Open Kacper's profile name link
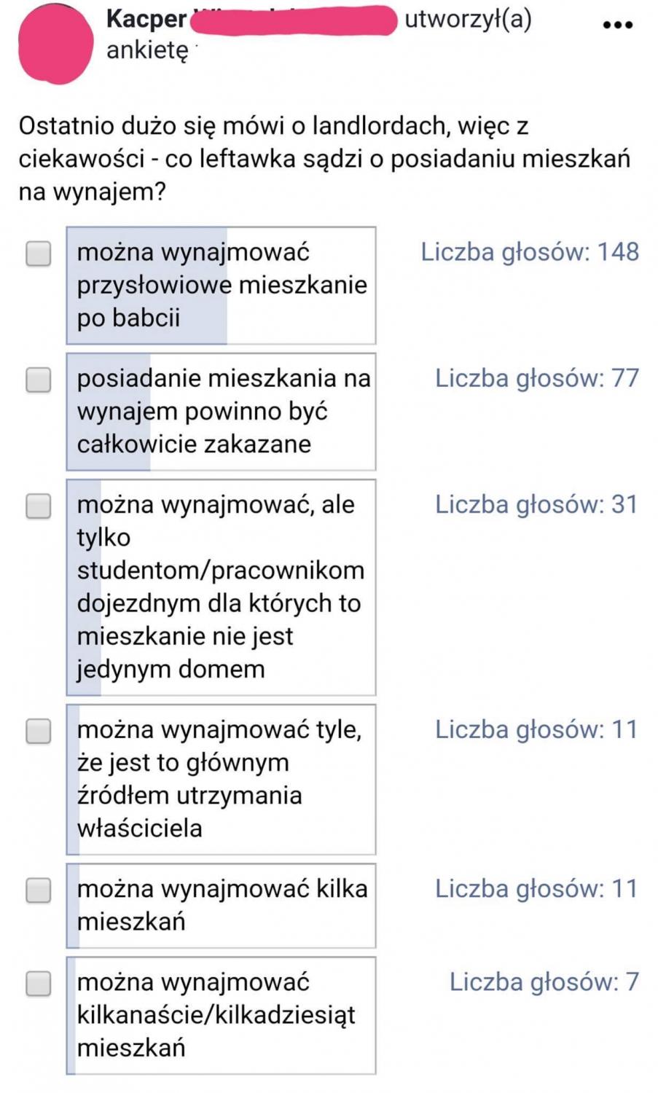 pos(146,19)
